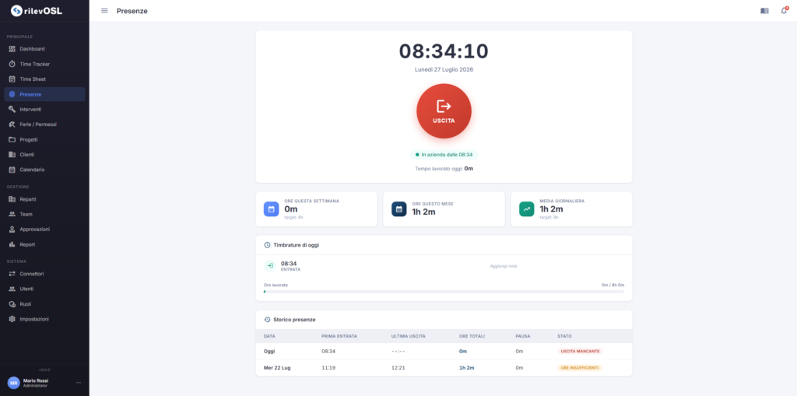797x396 pixels.
Task: Click the Presenze fingerprint icon in sidebar
Action: pos(12,94)
